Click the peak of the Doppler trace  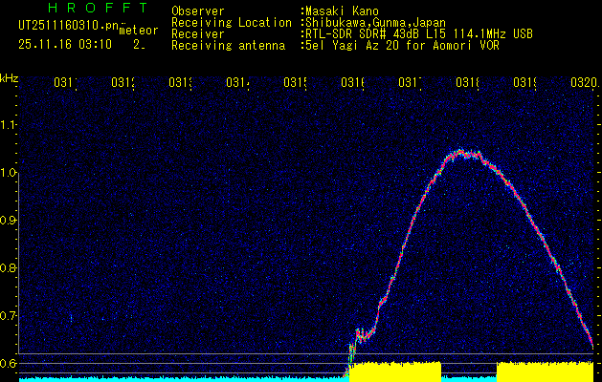pyautogui.click(x=461, y=152)
